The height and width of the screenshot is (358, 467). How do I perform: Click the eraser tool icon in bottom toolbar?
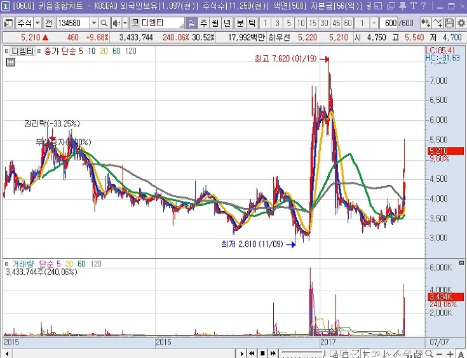407,354
